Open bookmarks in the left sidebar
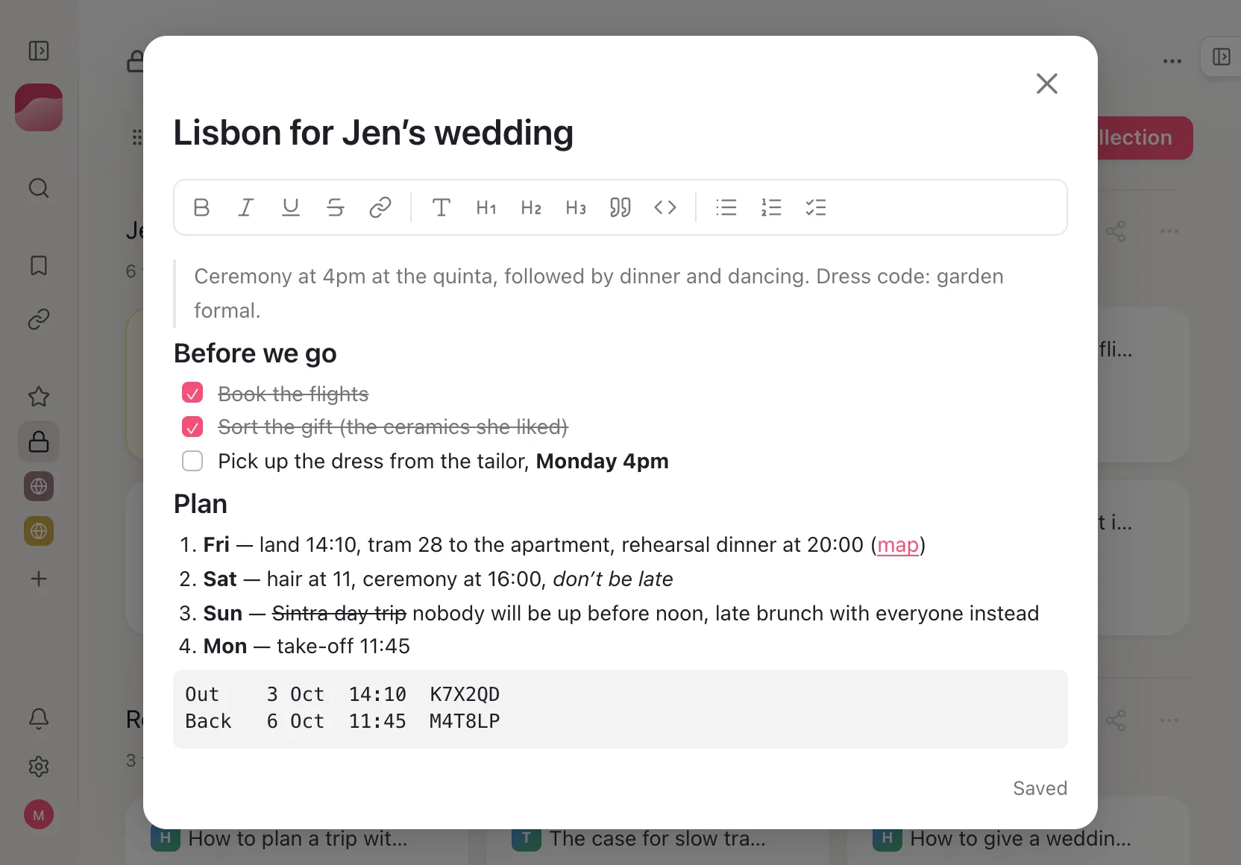Image resolution: width=1241 pixels, height=865 pixels. click(39, 265)
